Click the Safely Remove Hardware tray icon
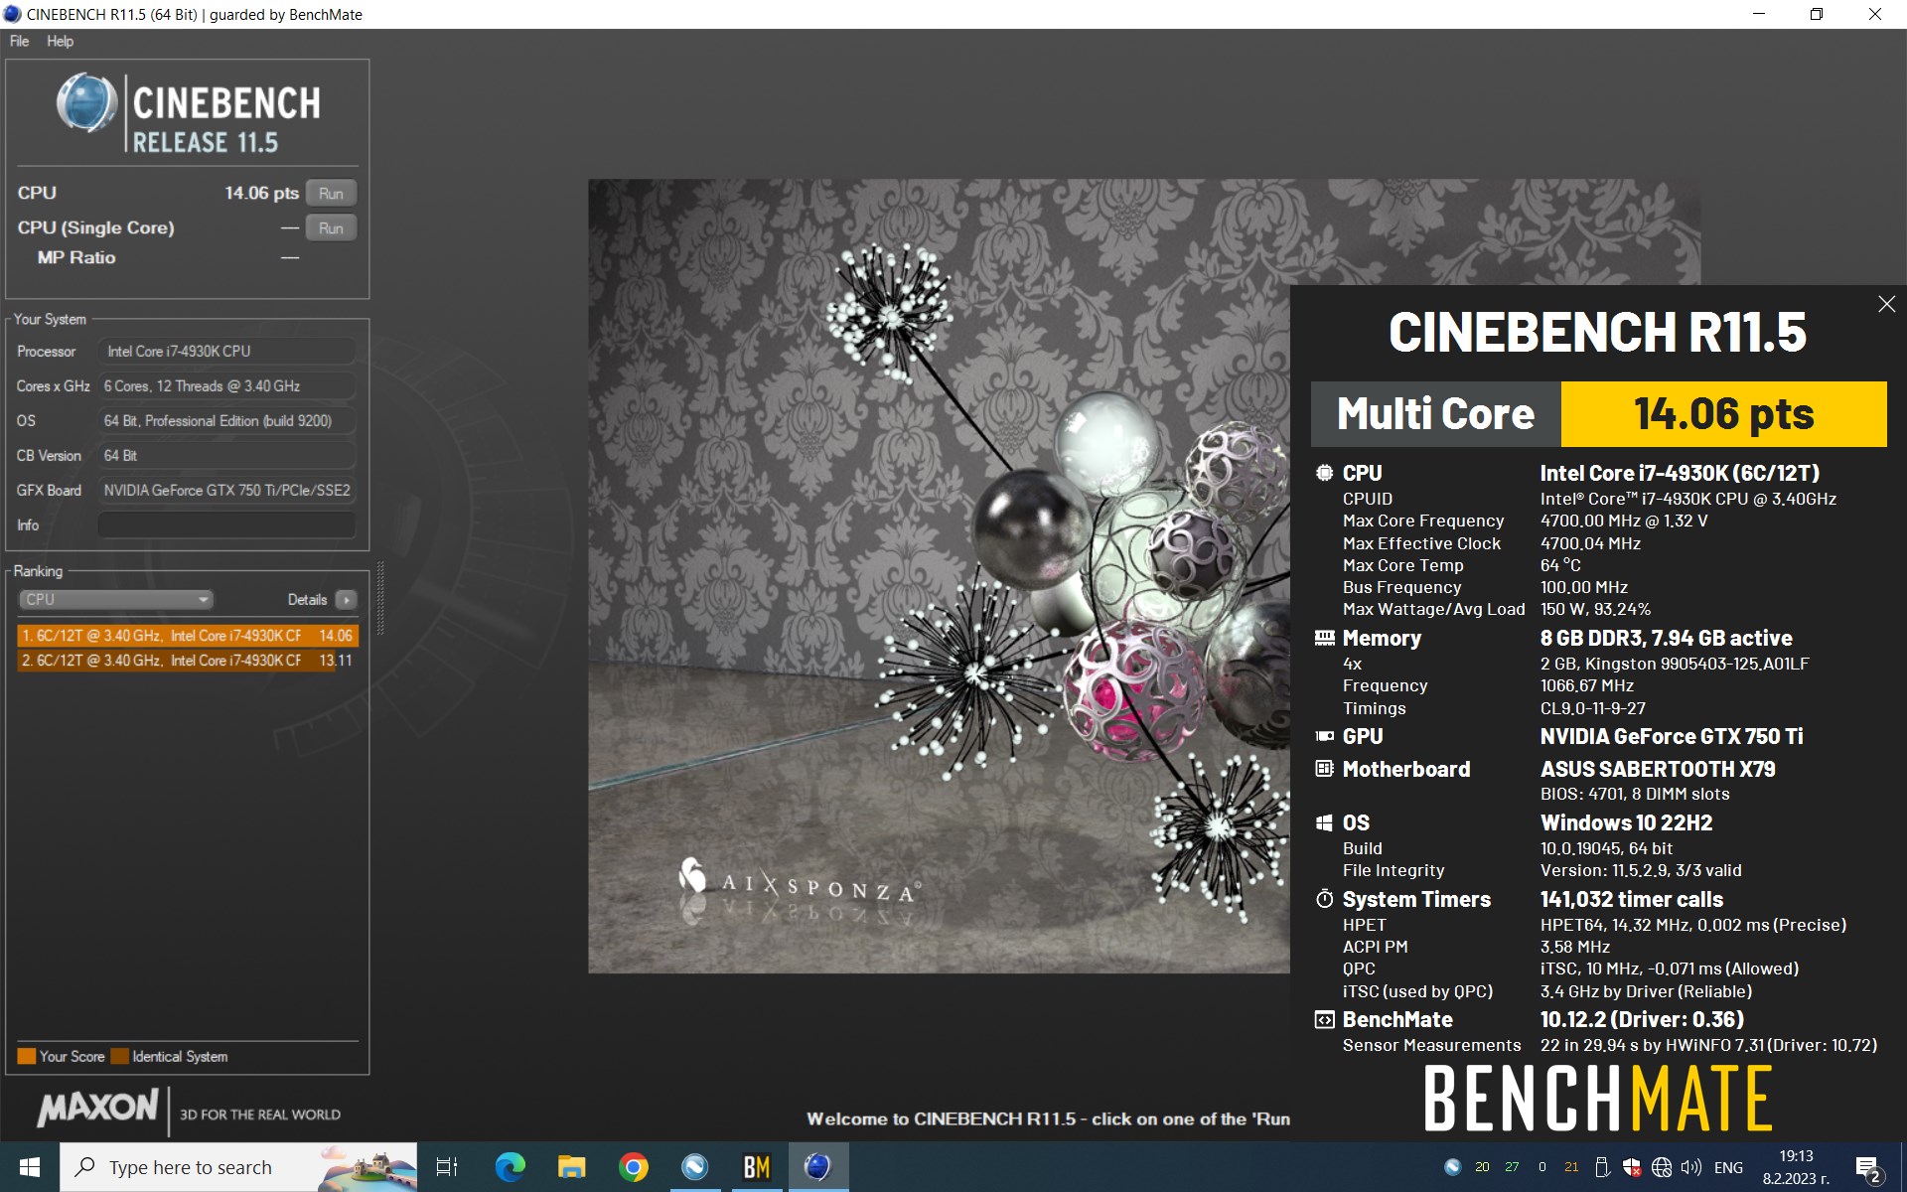 tap(1601, 1167)
